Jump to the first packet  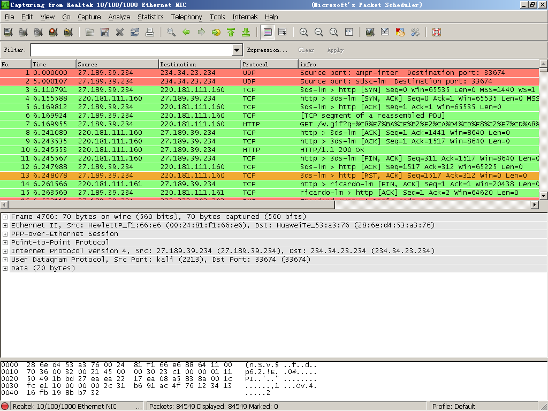pyautogui.click(x=231, y=33)
